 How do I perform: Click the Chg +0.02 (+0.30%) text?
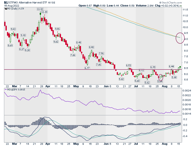pos(167,5)
